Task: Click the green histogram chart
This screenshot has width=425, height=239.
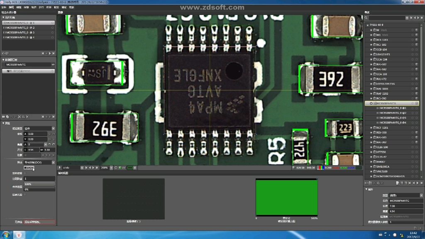Action: (x=286, y=197)
